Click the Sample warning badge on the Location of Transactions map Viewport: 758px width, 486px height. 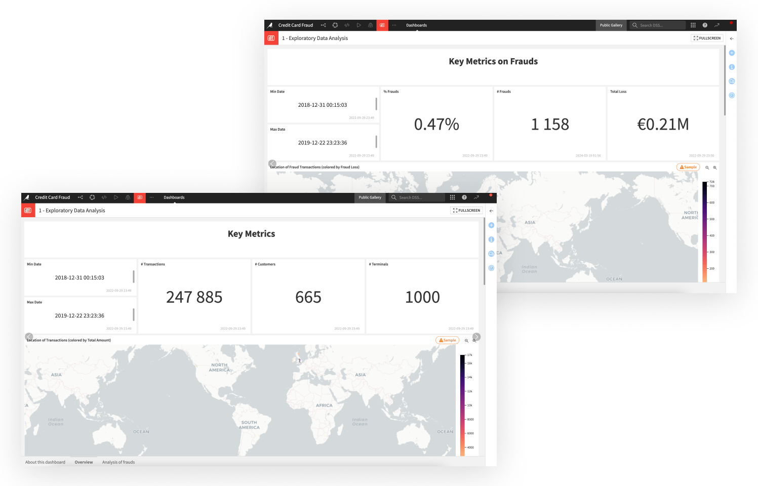point(447,340)
